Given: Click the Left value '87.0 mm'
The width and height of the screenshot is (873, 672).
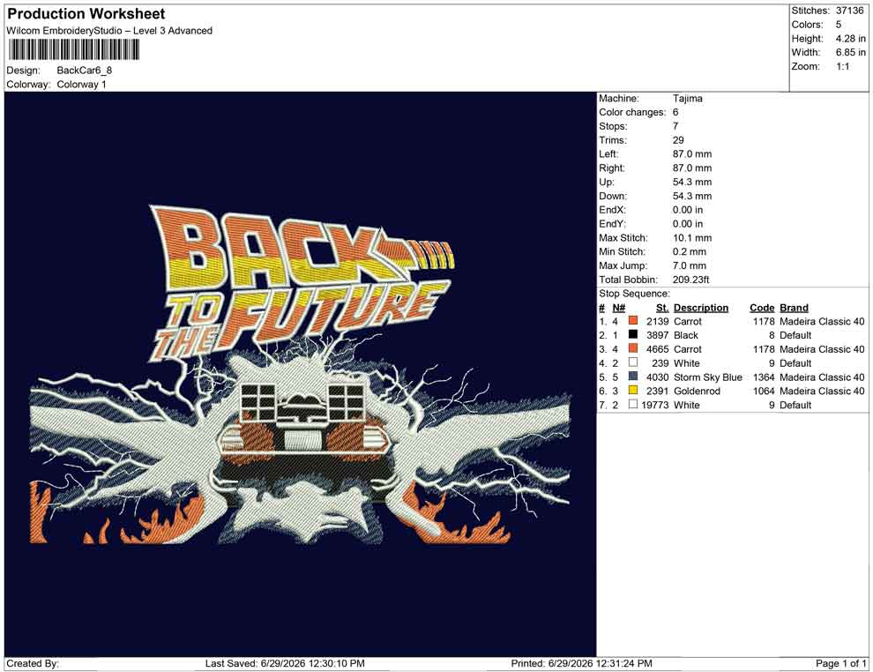Looking at the screenshot, I should [692, 154].
